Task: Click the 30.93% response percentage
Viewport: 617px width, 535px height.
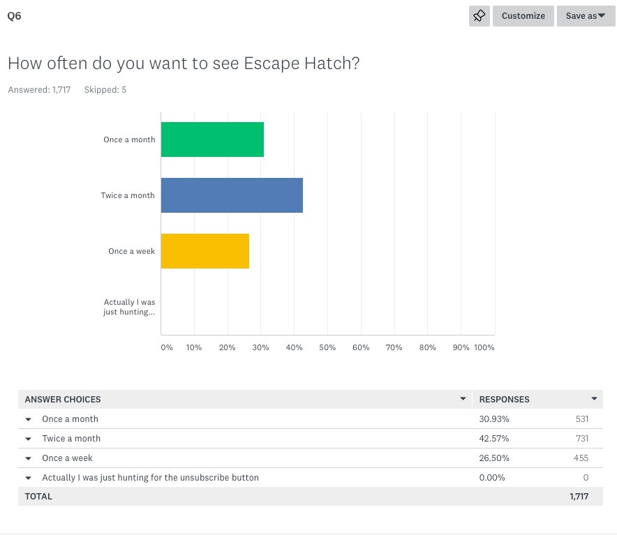Action: point(494,419)
